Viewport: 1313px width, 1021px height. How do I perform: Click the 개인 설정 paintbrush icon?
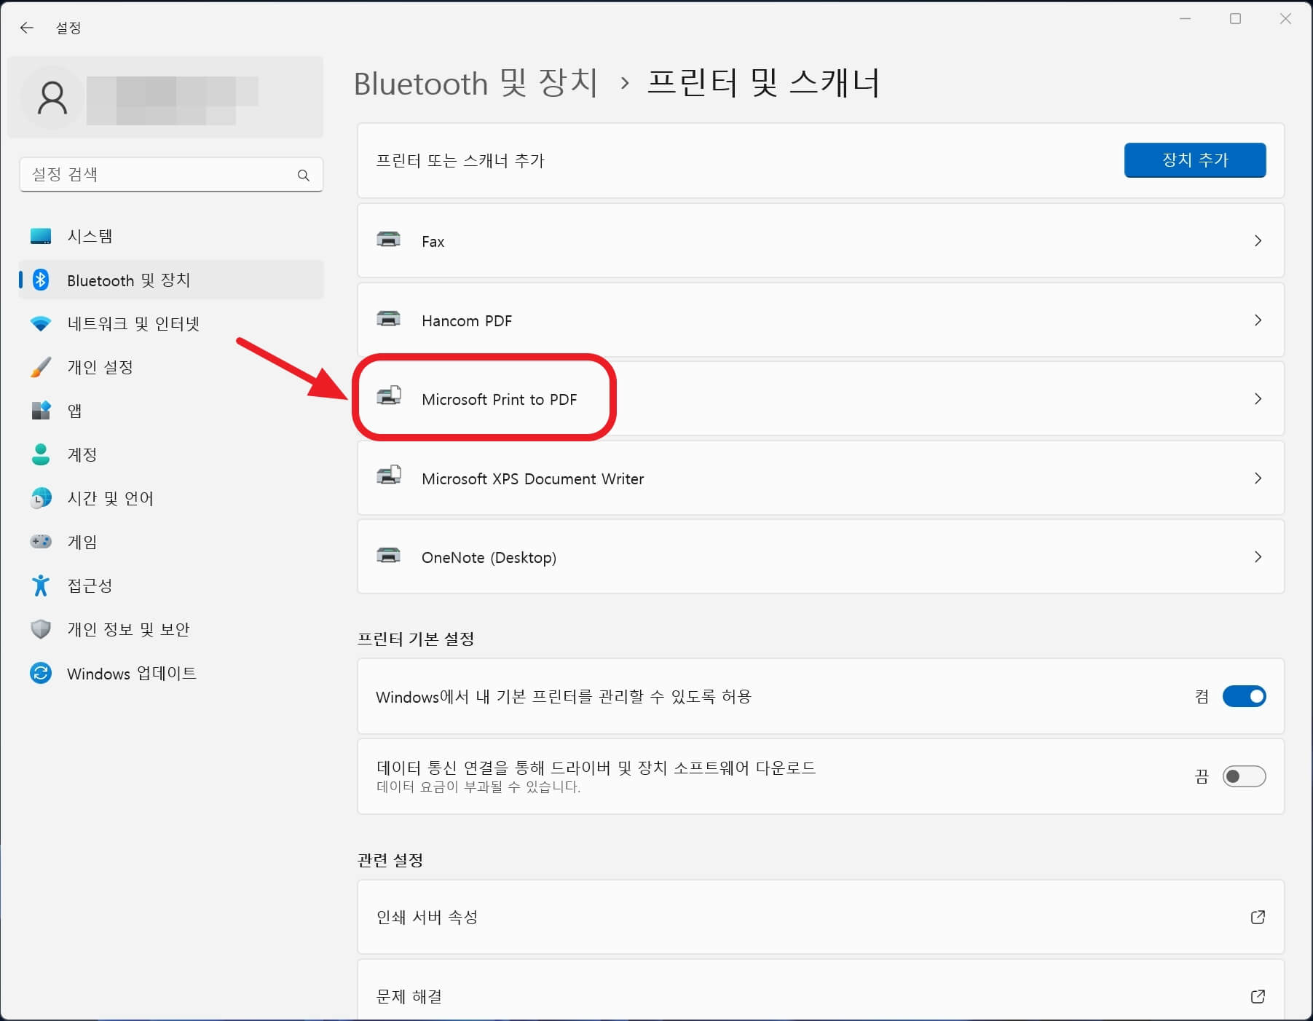coord(41,367)
